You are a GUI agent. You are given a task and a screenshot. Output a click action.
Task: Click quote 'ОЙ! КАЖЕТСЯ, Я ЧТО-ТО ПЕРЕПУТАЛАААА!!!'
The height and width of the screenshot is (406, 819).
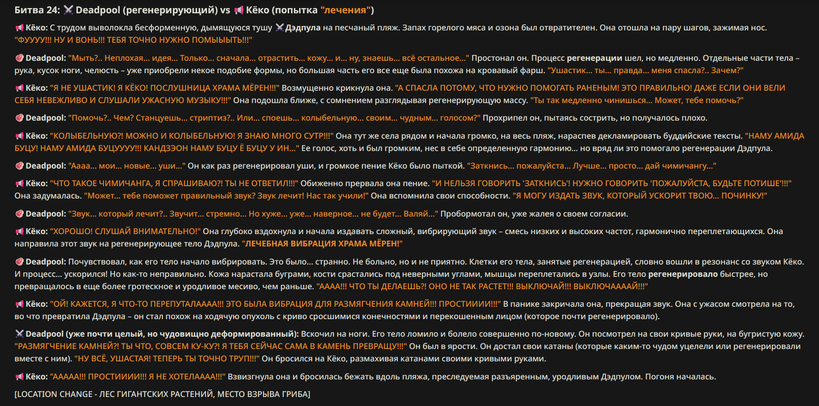275,304
